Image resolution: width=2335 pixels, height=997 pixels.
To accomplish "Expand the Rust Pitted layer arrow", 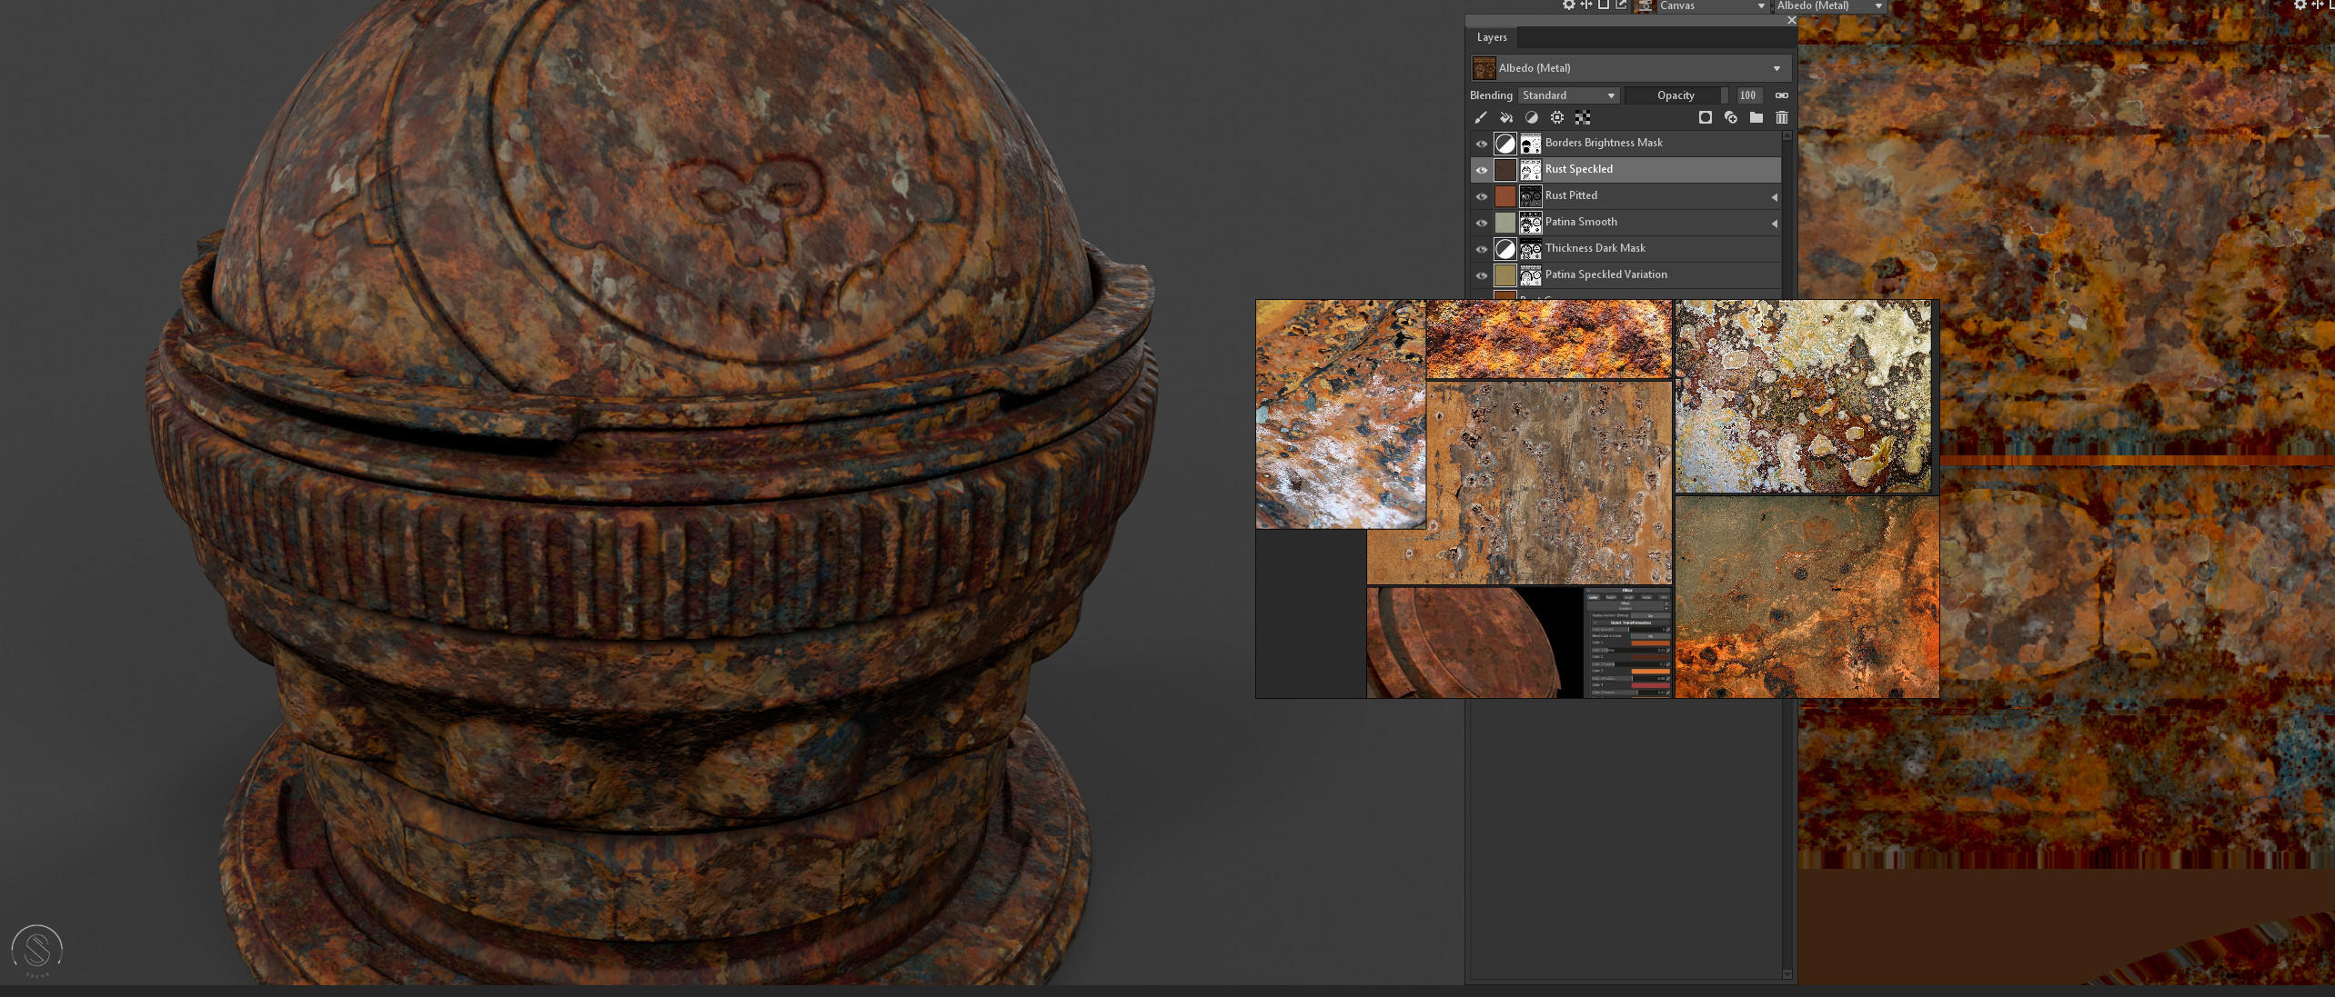I will tap(1774, 196).
